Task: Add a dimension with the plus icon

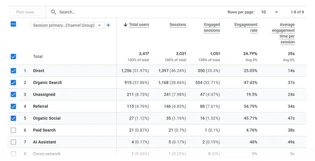Action: (108, 25)
